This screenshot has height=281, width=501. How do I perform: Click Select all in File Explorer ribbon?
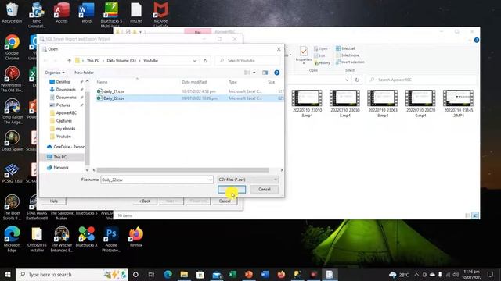[345, 48]
